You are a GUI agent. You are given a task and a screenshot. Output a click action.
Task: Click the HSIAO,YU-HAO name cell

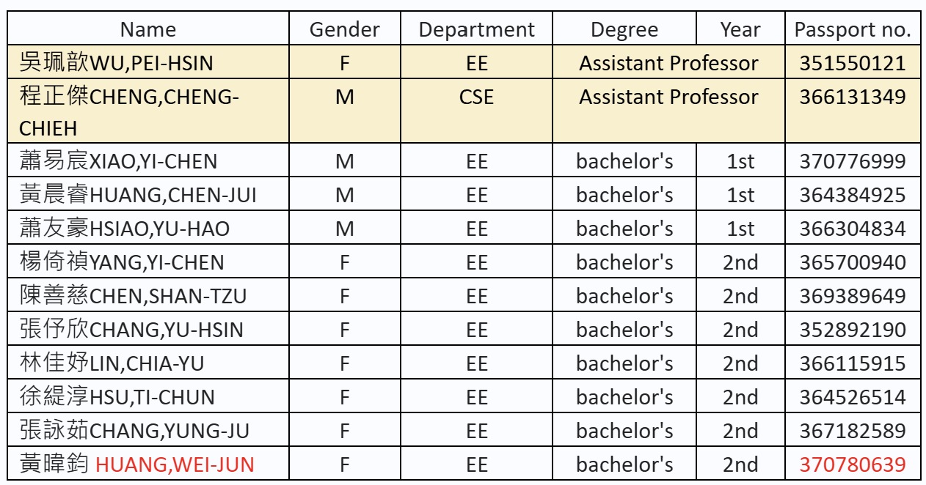pos(148,228)
